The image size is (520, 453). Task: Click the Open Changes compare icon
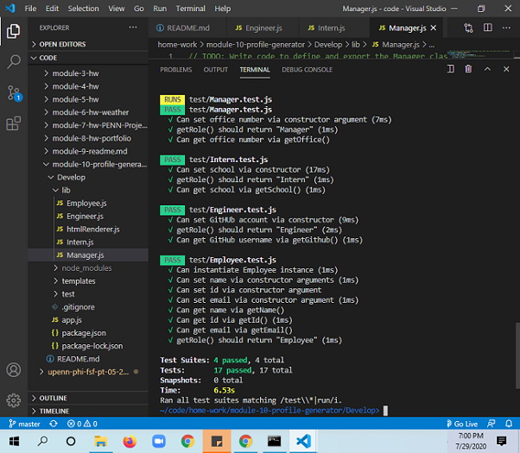468,28
